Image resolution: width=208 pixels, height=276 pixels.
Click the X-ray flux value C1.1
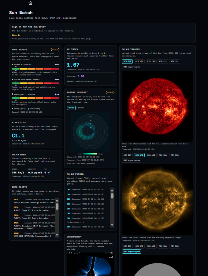coord(18,136)
